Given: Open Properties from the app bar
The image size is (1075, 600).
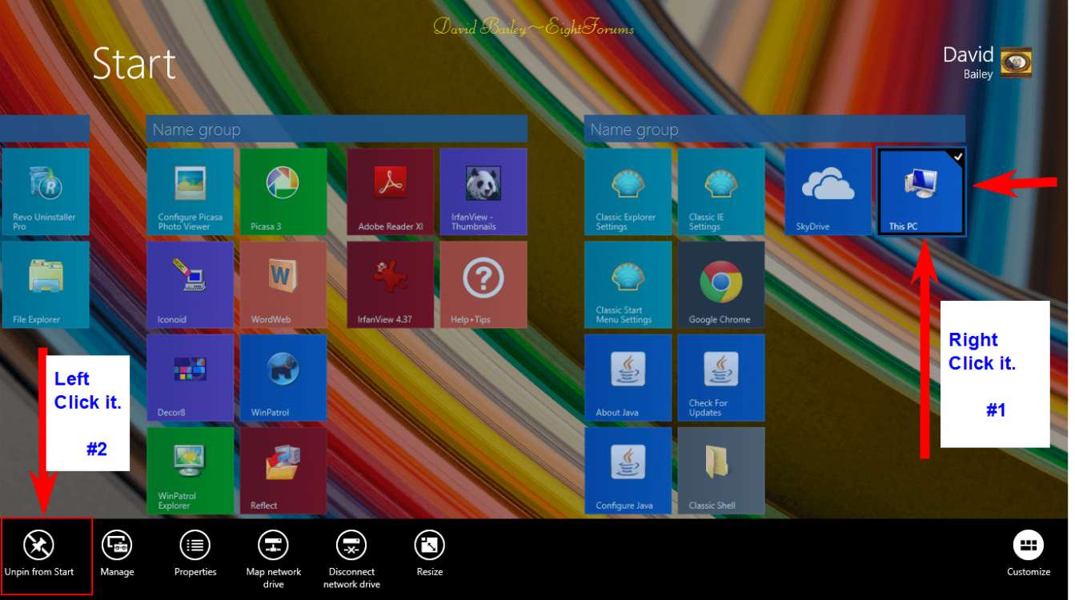Looking at the screenshot, I should [195, 554].
